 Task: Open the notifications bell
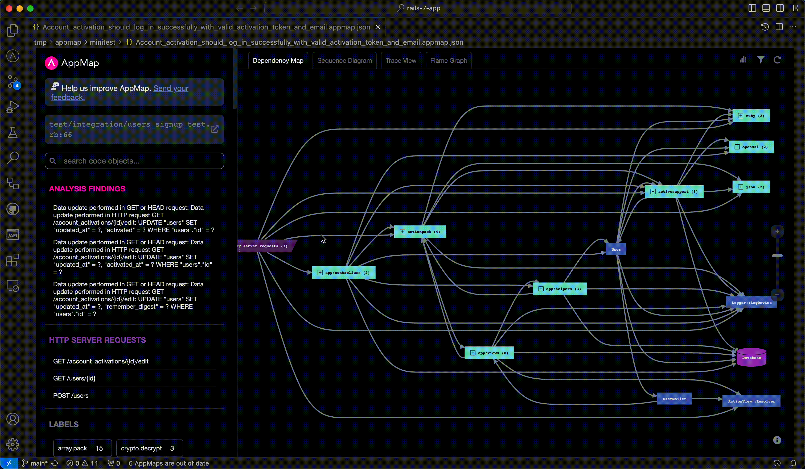click(x=793, y=463)
